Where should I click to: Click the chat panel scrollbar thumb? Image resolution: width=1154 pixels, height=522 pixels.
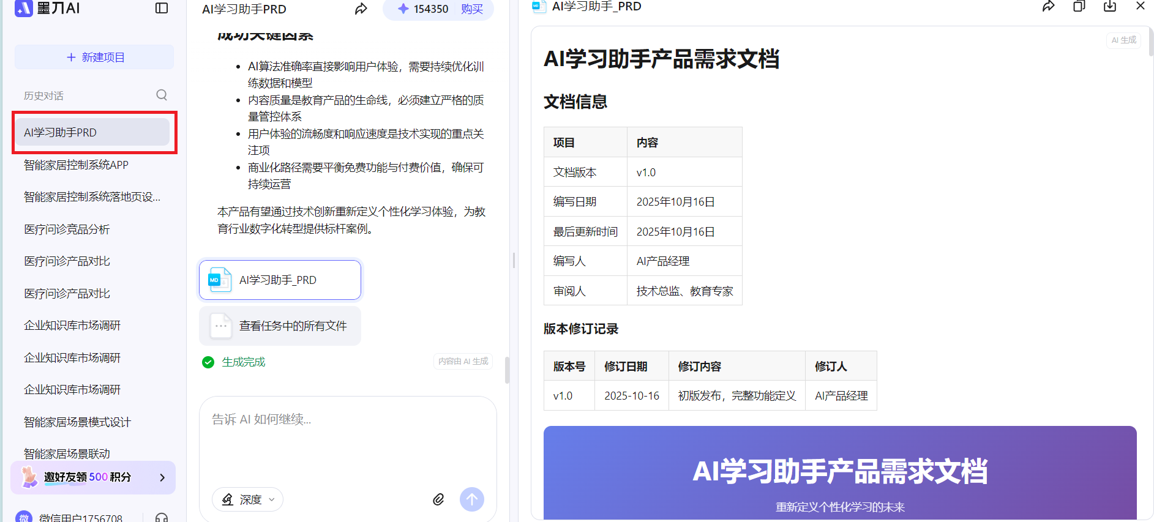pyautogui.click(x=507, y=370)
